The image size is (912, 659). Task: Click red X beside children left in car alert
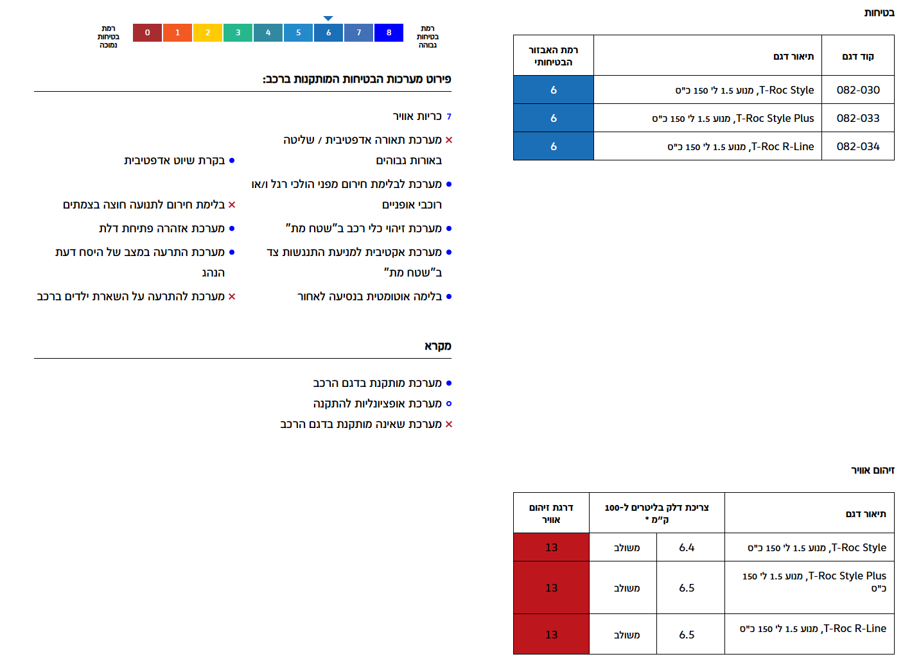point(232,296)
